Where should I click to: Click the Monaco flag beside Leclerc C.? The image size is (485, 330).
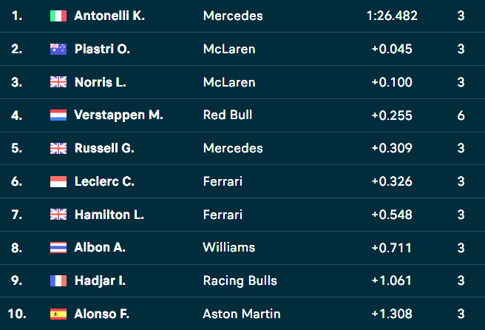[58, 181]
